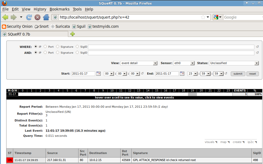
Task: Select the Port radio in the WHERE row
Action: 45,46
